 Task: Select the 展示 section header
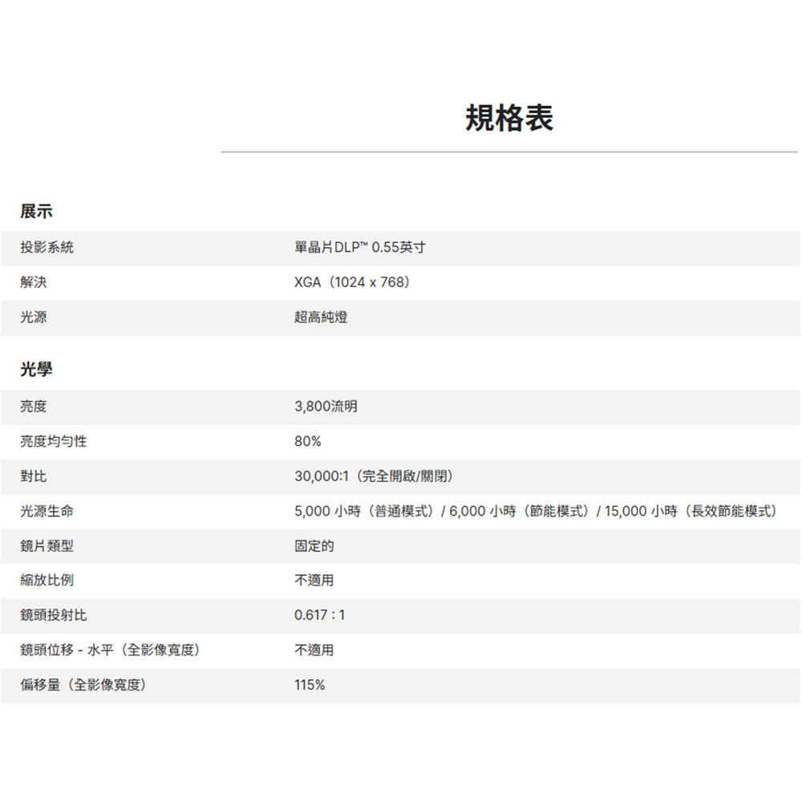(37, 212)
